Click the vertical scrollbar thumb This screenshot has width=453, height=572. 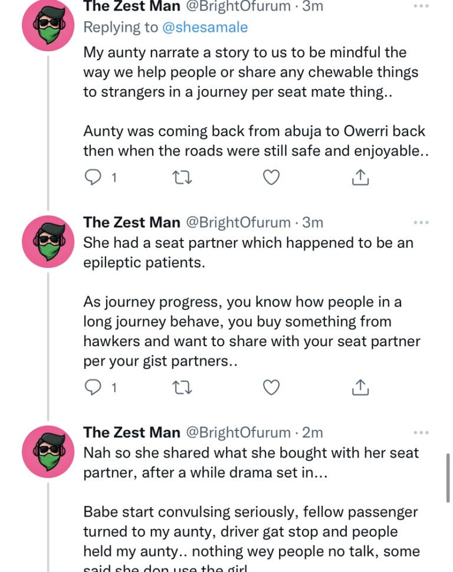click(x=448, y=478)
